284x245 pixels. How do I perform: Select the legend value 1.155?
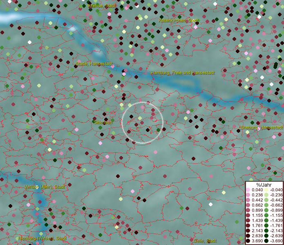pyautogui.click(x=257, y=215)
